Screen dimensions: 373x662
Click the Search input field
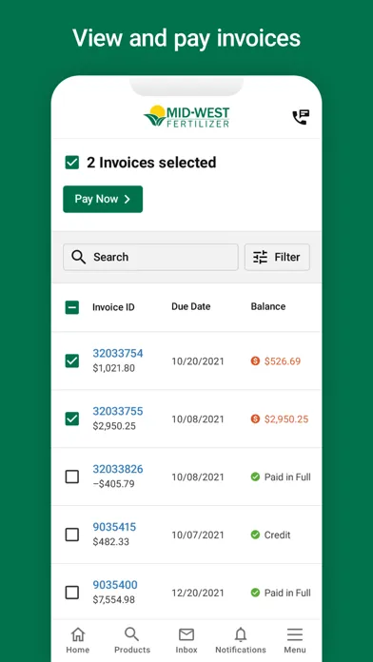click(150, 257)
